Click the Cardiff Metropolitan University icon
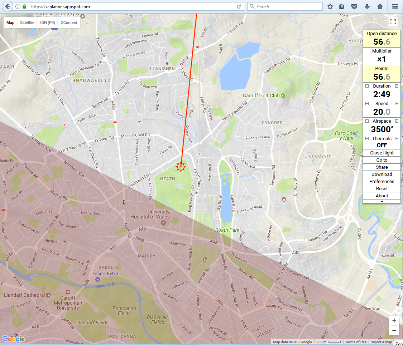Image resolution: width=403 pixels, height=345 pixels. (x=68, y=292)
